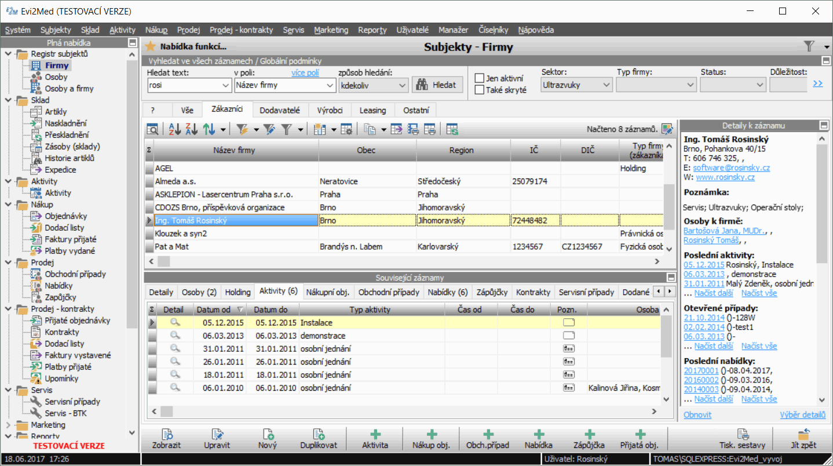Open the Sektor Ultrazvuky dropdown
This screenshot has width=833, height=466.
[607, 85]
